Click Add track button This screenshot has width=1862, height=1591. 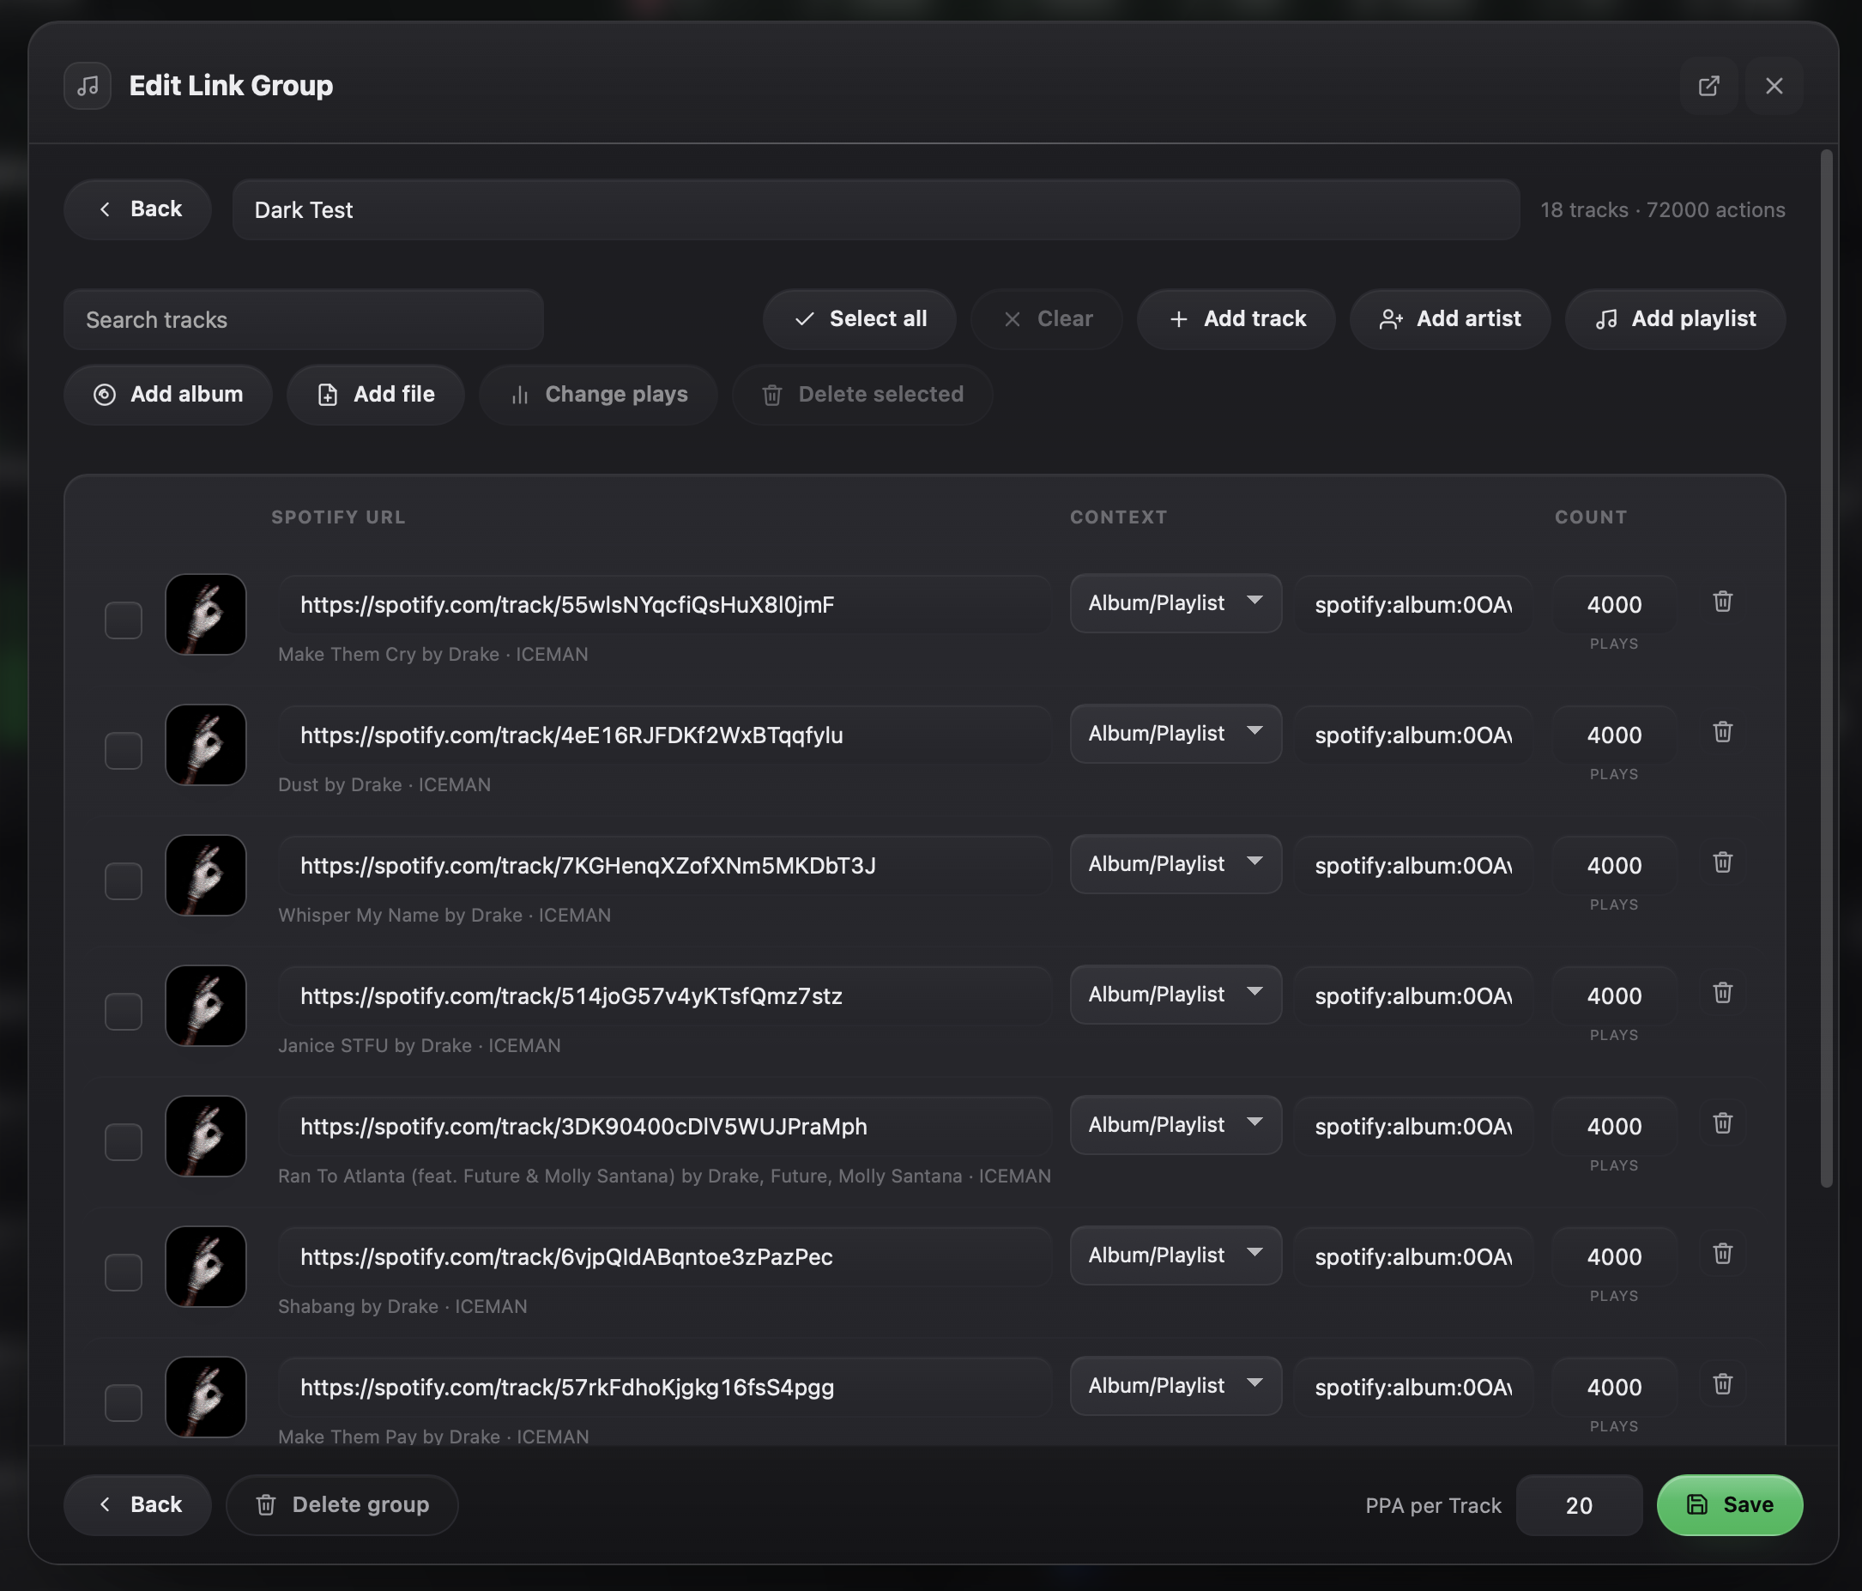click(1236, 319)
